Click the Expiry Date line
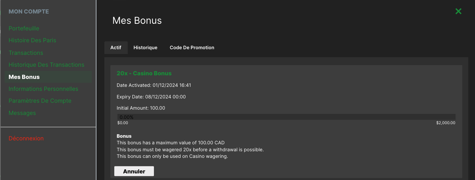 point(151,97)
